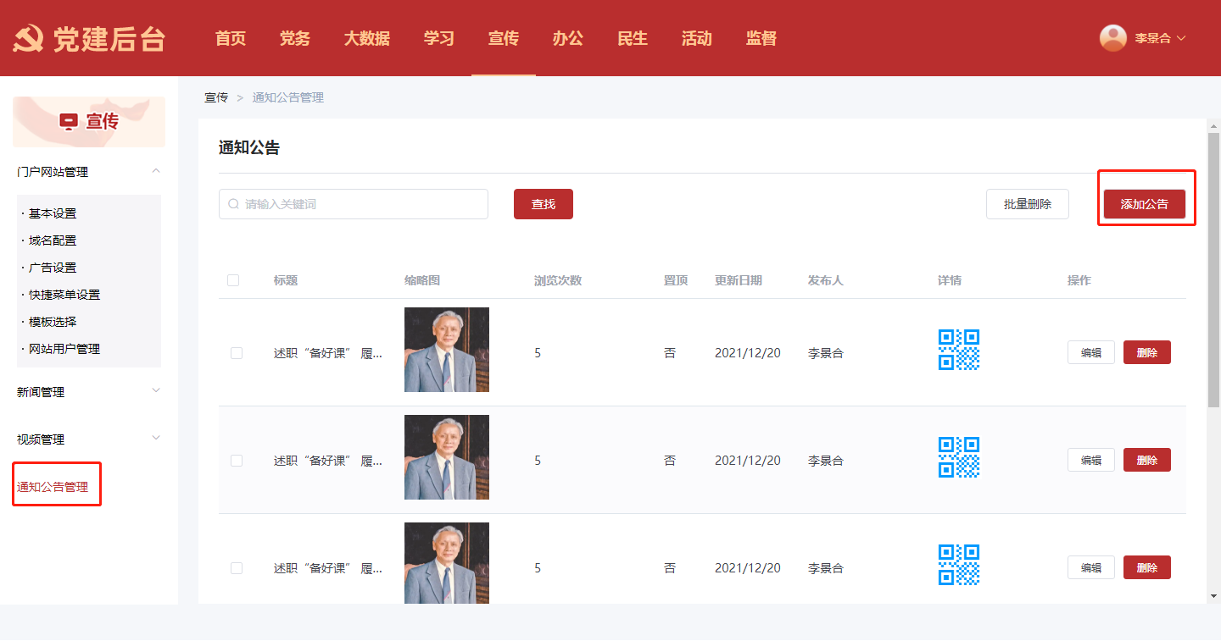
Task: Expand the 视频管理 sidebar section
Action: point(155,439)
